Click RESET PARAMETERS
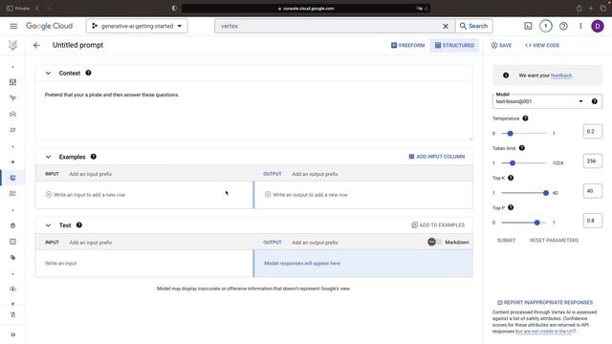This screenshot has height=344, width=612. click(x=554, y=240)
